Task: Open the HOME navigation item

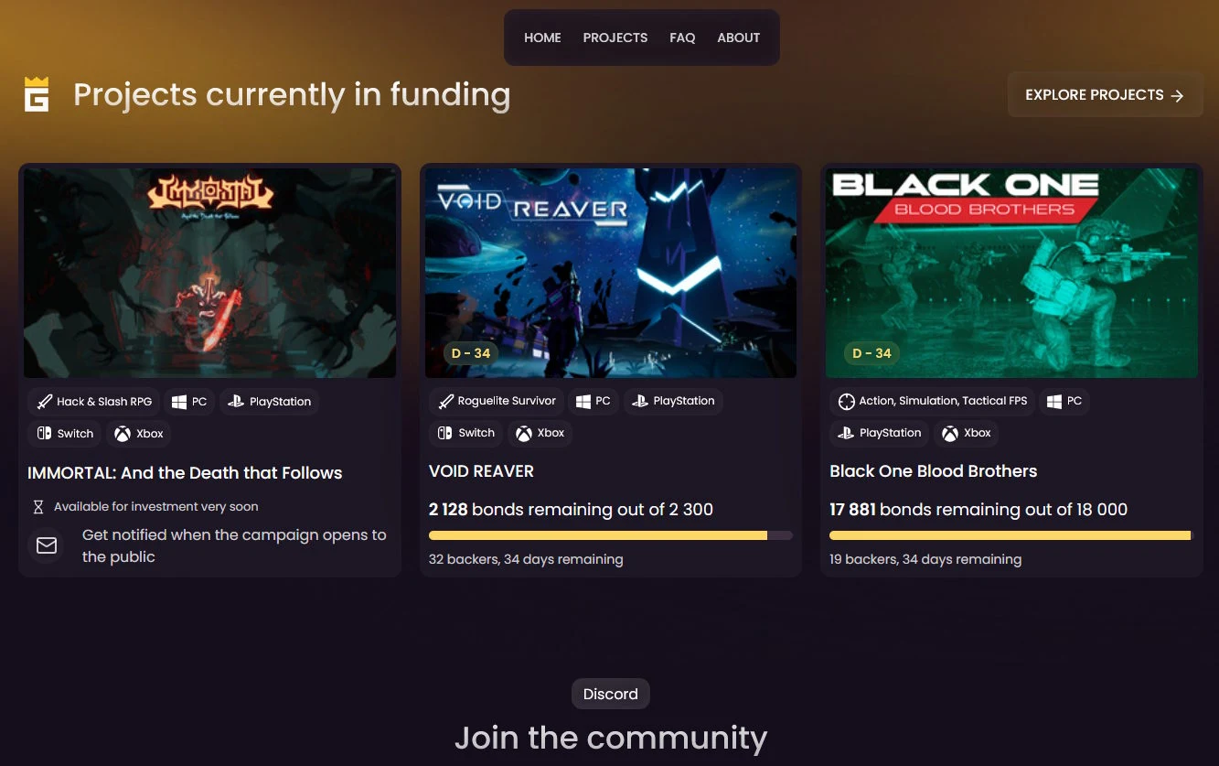Action: 542,38
